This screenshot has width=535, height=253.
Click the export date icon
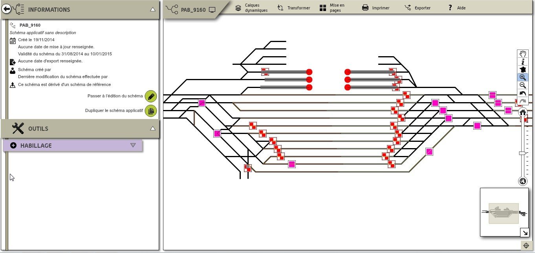pos(13,62)
